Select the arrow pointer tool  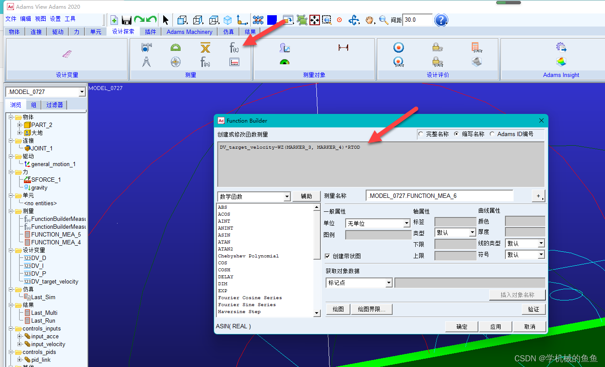(x=165, y=20)
